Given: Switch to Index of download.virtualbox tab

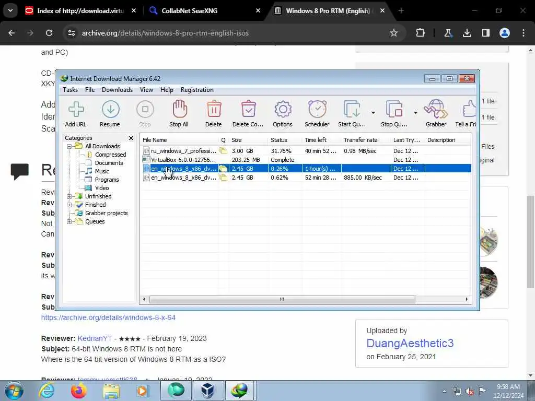Looking at the screenshot, I should click(x=80, y=10).
